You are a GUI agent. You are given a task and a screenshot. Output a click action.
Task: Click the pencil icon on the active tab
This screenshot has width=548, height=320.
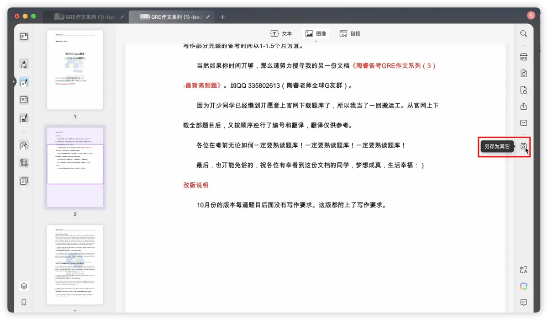(208, 17)
